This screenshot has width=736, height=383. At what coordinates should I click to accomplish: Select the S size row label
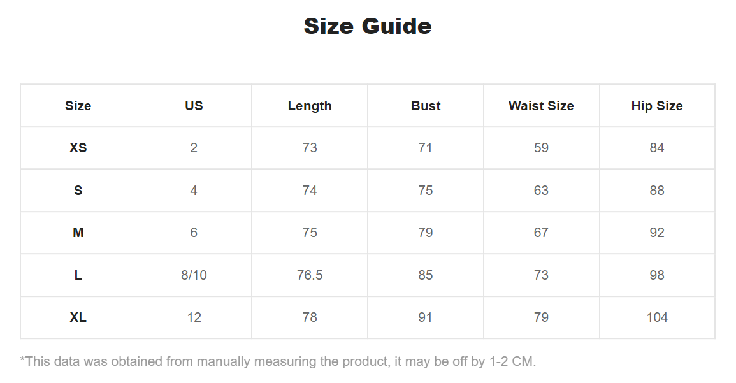point(78,190)
